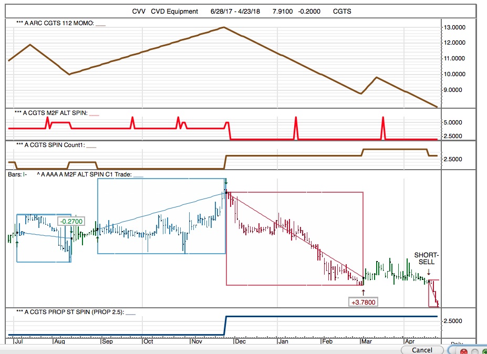487x354 pixels.
Task: Click 2.5000 on the SPIN Count1 axis
Action: tap(453, 159)
